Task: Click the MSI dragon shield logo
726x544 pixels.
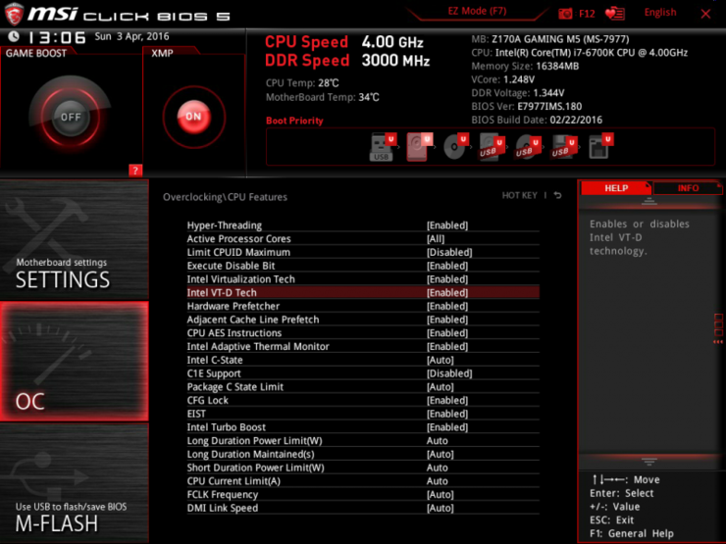Action: tap(14, 14)
